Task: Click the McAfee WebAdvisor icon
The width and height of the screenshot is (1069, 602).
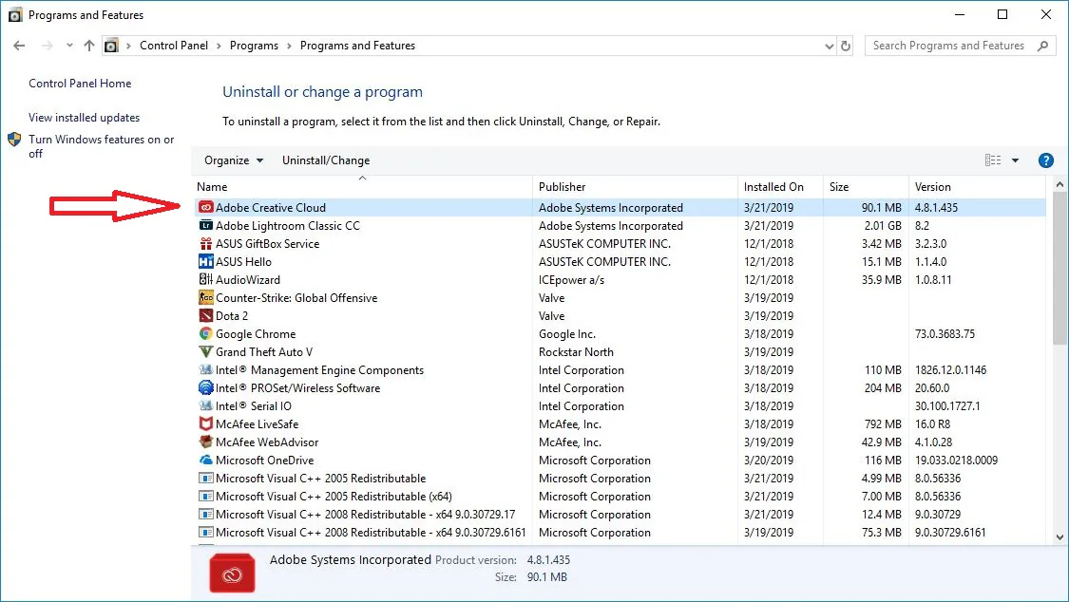Action: click(206, 442)
